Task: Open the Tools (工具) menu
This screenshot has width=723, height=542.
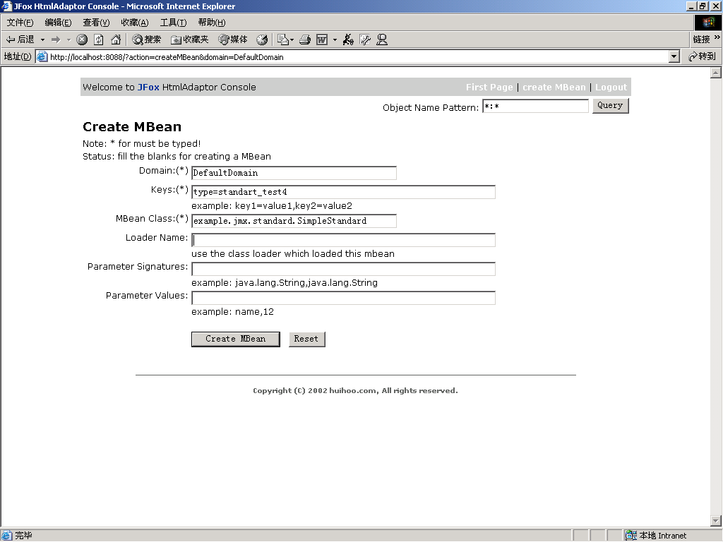Action: pos(173,23)
